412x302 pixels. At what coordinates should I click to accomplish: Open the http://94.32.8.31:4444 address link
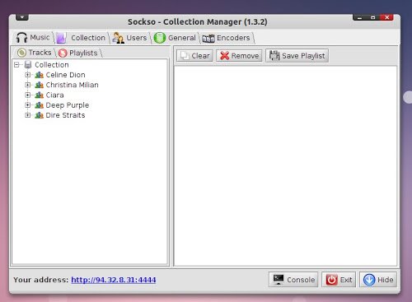tap(114, 280)
